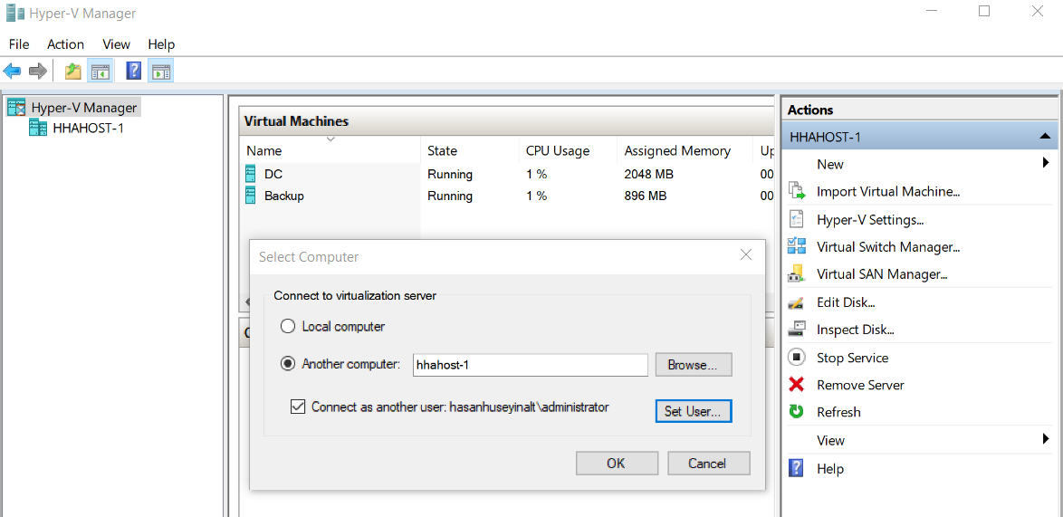Select Edit Disk... action
1063x517 pixels.
coord(846,302)
